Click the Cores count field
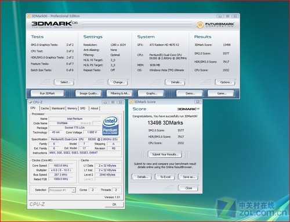 pos(93,190)
